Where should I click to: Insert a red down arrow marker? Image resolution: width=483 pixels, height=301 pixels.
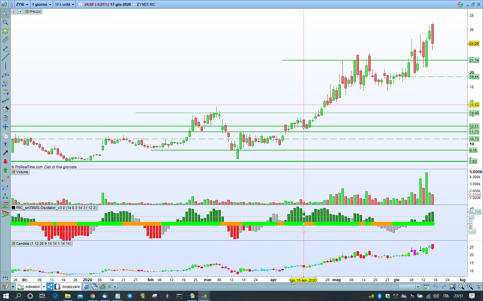tap(5, 162)
